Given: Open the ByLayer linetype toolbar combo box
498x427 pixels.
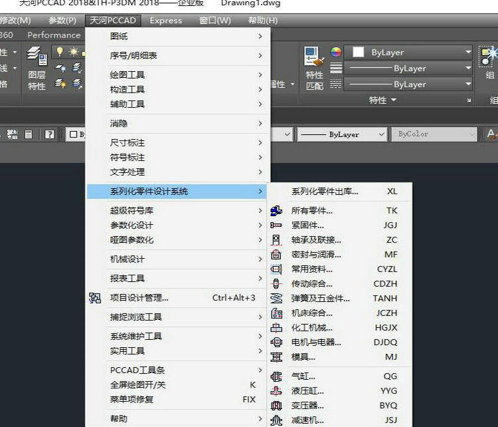Looking at the screenshot, I should tap(342, 134).
